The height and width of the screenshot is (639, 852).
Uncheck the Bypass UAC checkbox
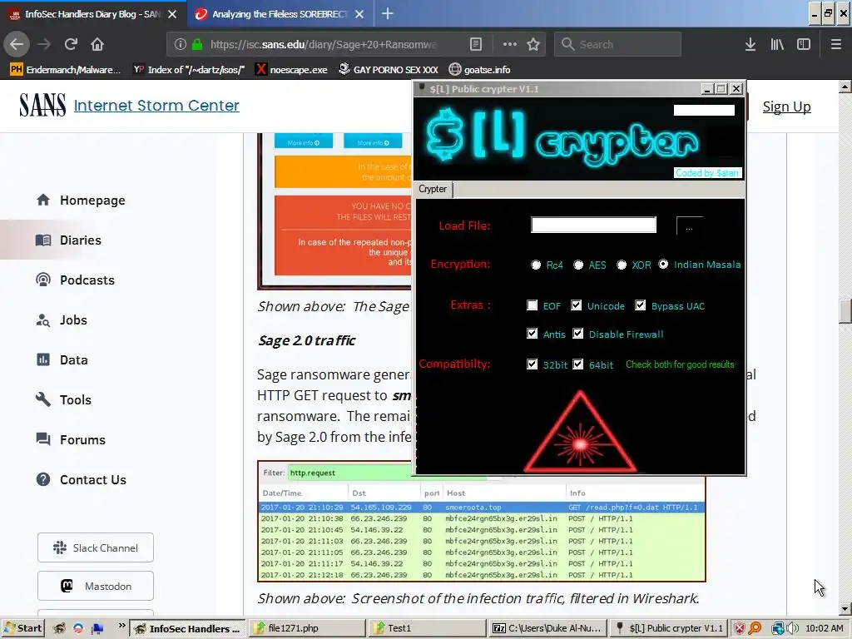coord(641,305)
